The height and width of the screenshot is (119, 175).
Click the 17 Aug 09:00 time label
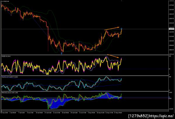[x=118, y=113]
